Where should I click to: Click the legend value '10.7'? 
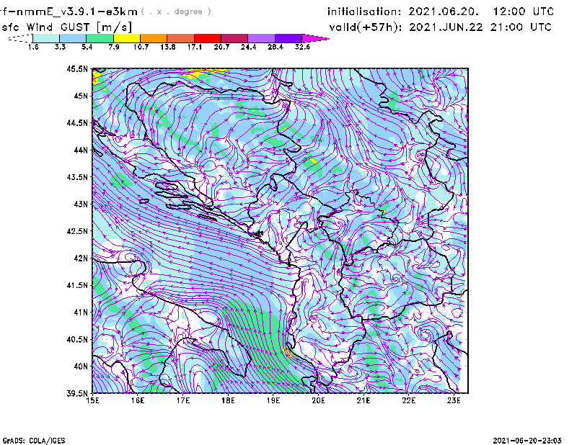[141, 47]
